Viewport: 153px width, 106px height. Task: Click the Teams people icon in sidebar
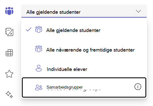click(9, 11)
